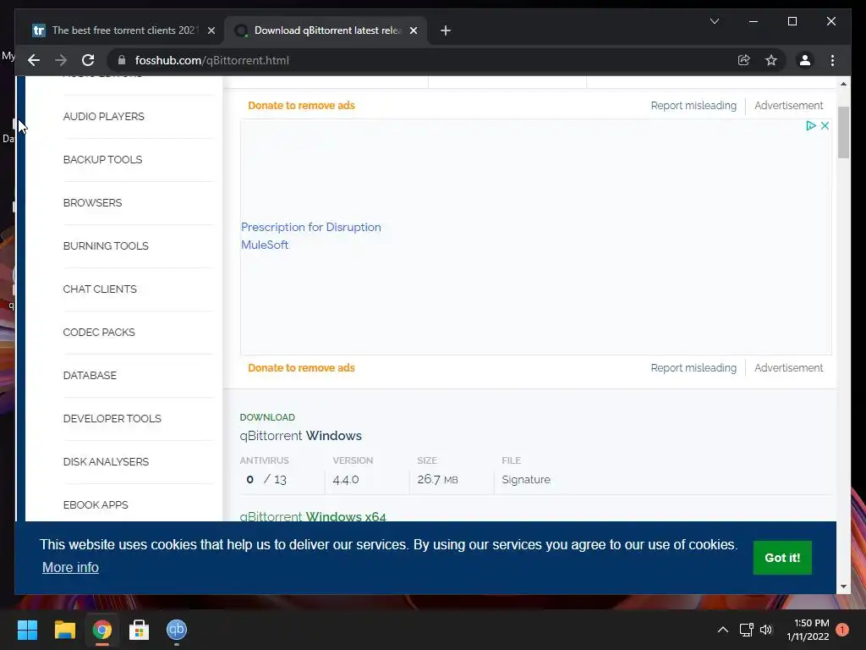The width and height of the screenshot is (866, 650).
Task: Open CHAT CLIENTS category
Action: click(100, 289)
